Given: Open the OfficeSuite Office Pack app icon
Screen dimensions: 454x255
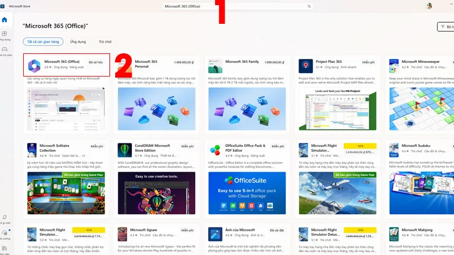Looking at the screenshot, I should 215,150.
